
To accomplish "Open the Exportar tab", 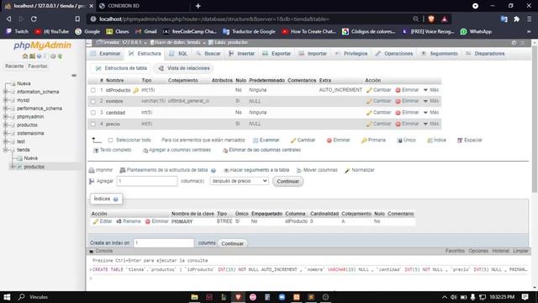I will pyautogui.click(x=277, y=54).
